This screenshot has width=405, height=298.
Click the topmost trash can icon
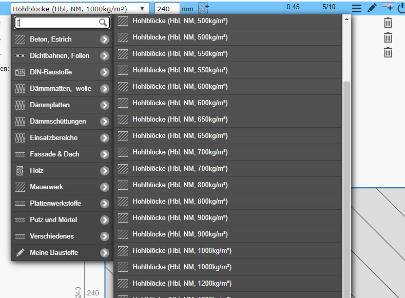coord(388,23)
